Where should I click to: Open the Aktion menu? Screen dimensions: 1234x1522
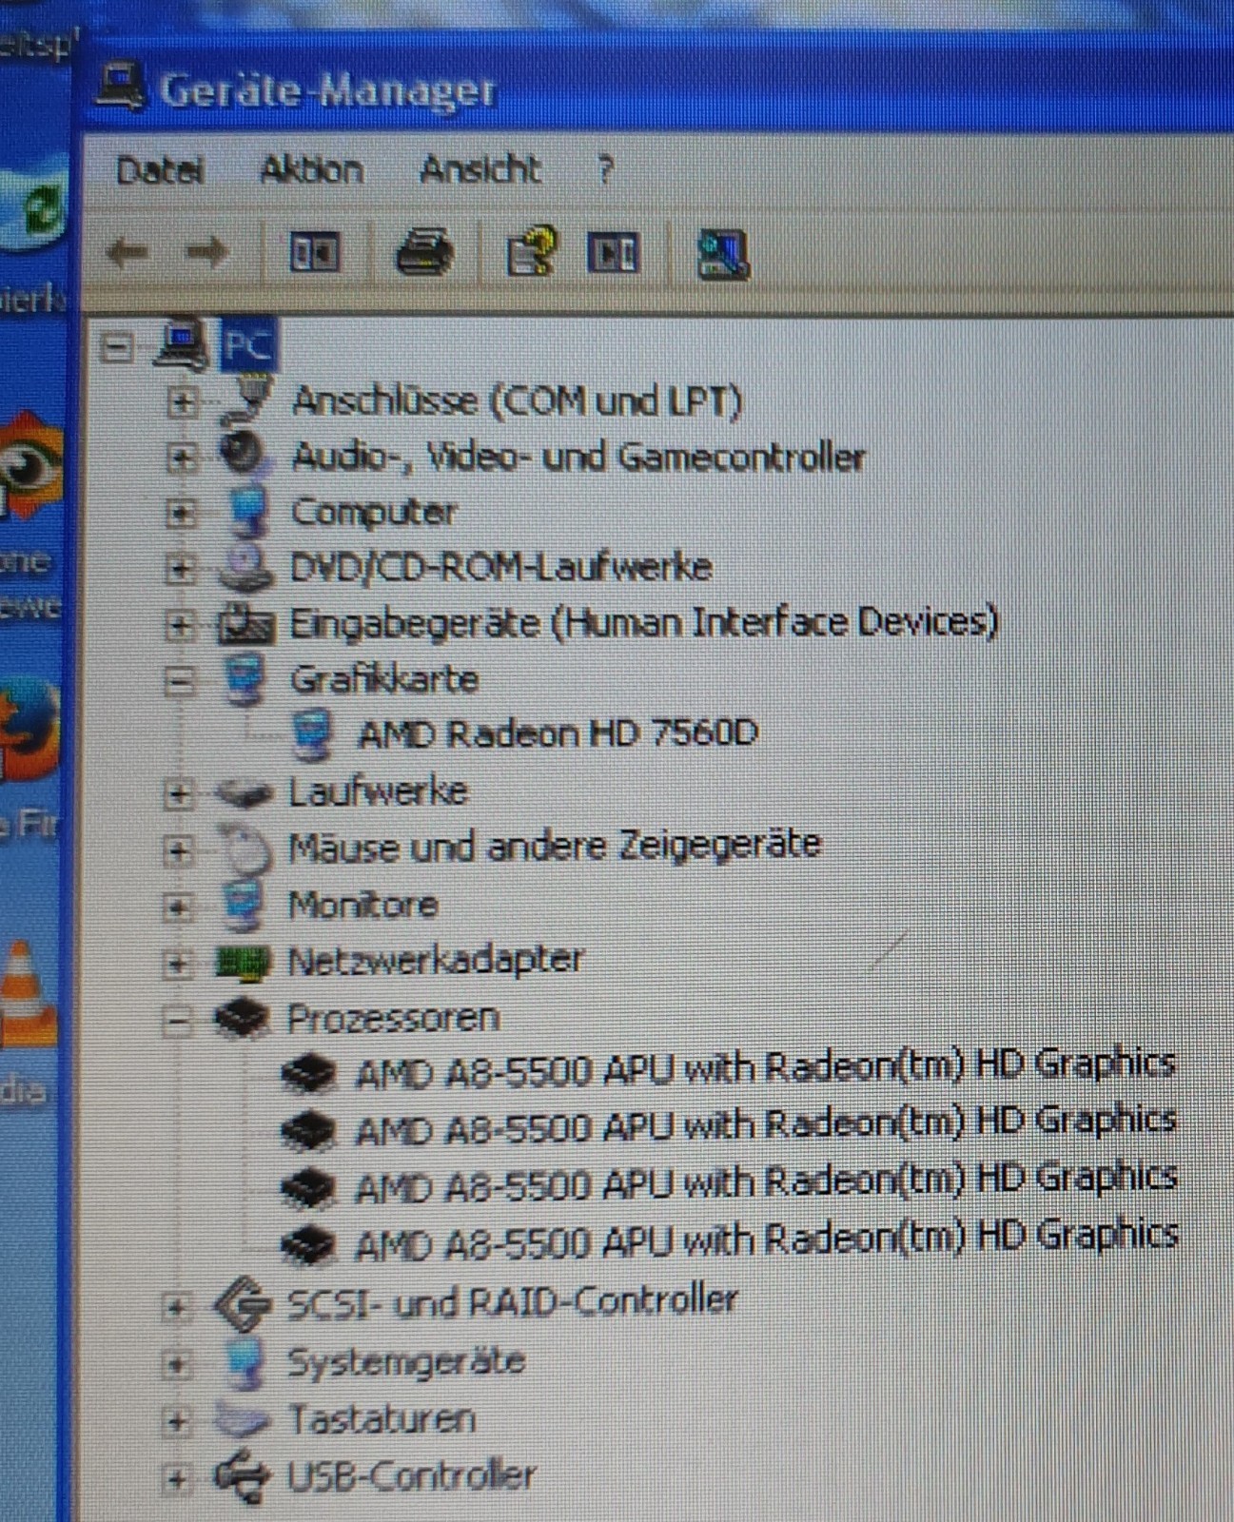(x=311, y=169)
